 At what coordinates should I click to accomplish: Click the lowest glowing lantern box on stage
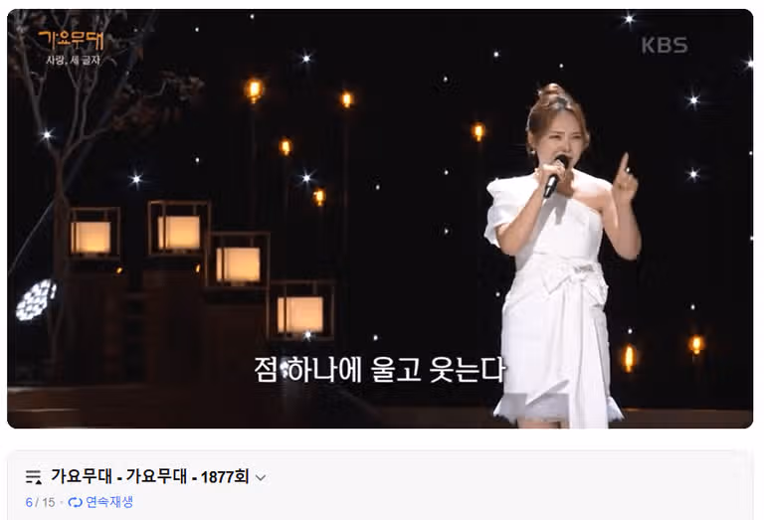click(300, 314)
